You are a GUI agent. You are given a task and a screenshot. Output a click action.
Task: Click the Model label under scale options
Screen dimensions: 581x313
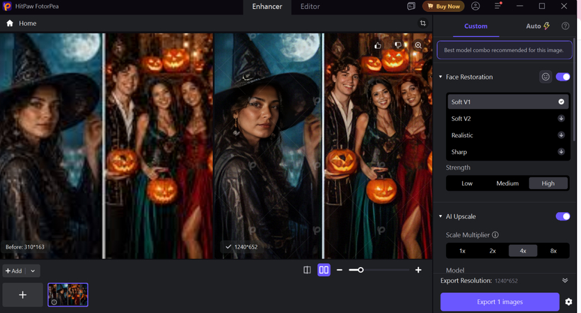pyautogui.click(x=455, y=271)
